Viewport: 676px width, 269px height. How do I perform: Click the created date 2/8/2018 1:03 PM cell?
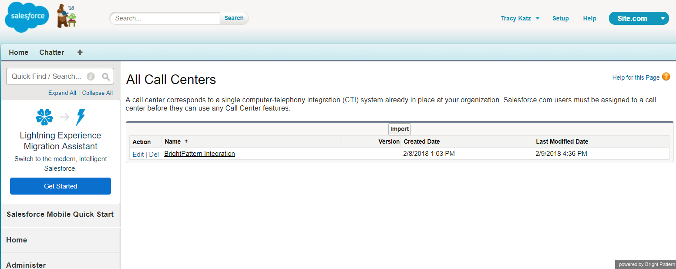tap(429, 154)
